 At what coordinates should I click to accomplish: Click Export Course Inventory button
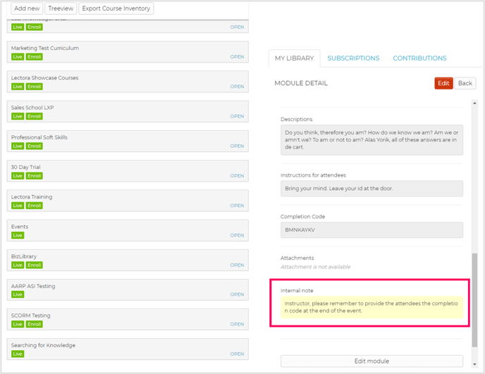(x=116, y=8)
